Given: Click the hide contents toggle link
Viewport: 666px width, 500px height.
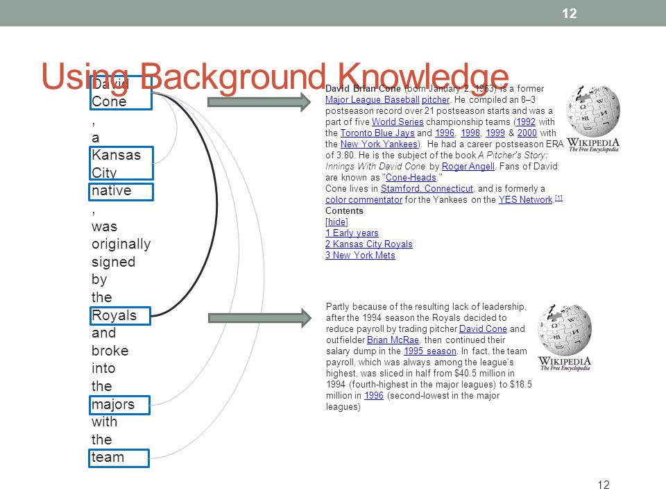Looking at the screenshot, I should (336, 222).
